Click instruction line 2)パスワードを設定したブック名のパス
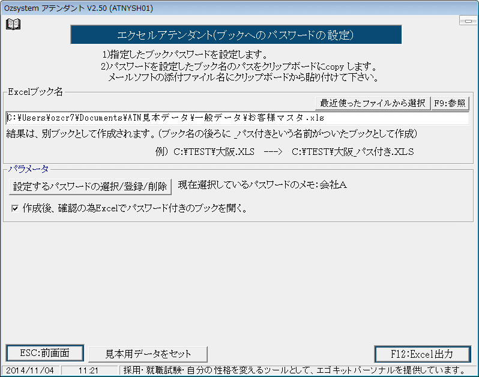 coord(239,66)
